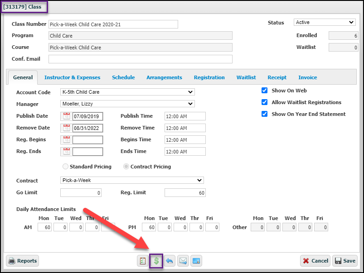Open the clipboard checklist icon
Viewport: 364px width, 273px height.
(142, 261)
